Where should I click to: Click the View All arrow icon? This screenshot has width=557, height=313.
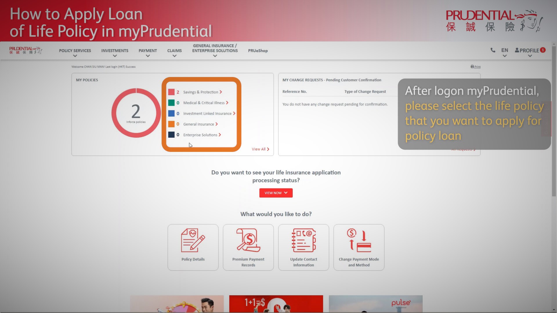(x=268, y=149)
